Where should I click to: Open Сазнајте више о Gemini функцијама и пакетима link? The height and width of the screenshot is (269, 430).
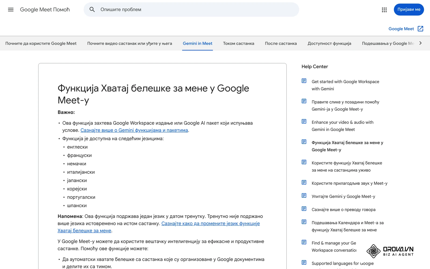pos(134,130)
